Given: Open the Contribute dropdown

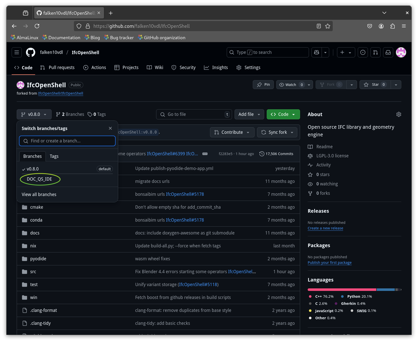Looking at the screenshot, I should (232, 132).
